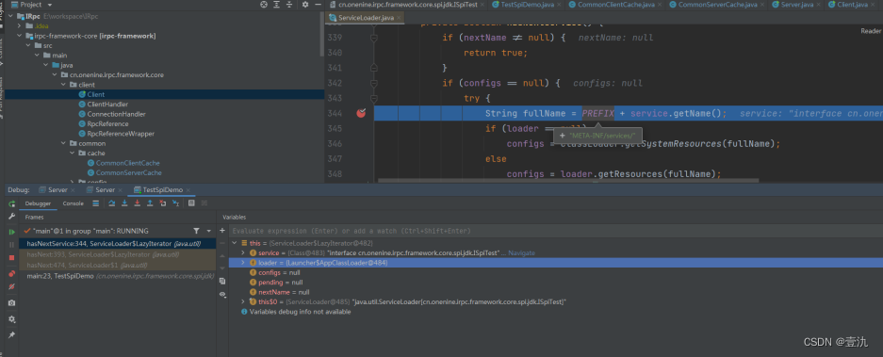Toggle breakpoint on line 344
This screenshot has height=357, width=883.
[361, 113]
